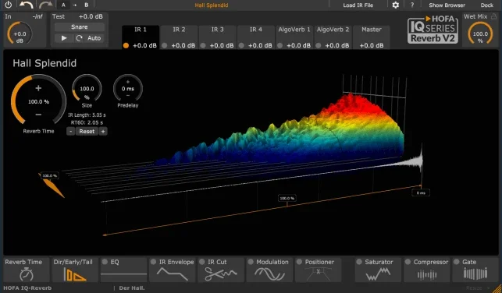Open the Gate module

[475, 270]
